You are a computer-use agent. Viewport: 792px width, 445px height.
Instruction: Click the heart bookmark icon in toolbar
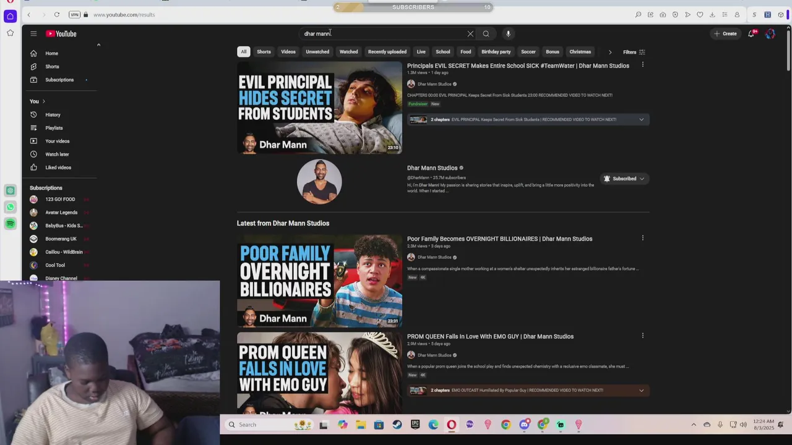pos(700,14)
